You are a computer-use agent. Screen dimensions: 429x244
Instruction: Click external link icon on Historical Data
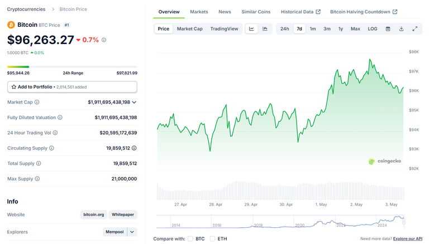(x=318, y=12)
